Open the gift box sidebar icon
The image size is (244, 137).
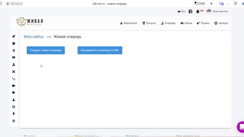coord(14,121)
